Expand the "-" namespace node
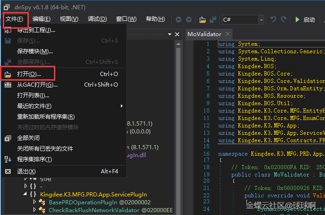The width and height of the screenshot is (325, 215). (x=26, y=186)
